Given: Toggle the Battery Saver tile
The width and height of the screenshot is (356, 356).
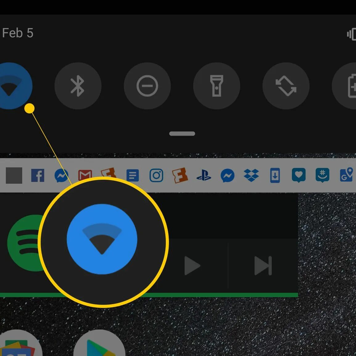Looking at the screenshot, I should (x=344, y=86).
